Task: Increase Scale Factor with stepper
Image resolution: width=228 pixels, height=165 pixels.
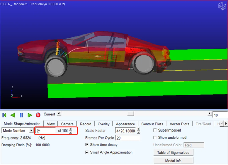Action: tap(139, 129)
